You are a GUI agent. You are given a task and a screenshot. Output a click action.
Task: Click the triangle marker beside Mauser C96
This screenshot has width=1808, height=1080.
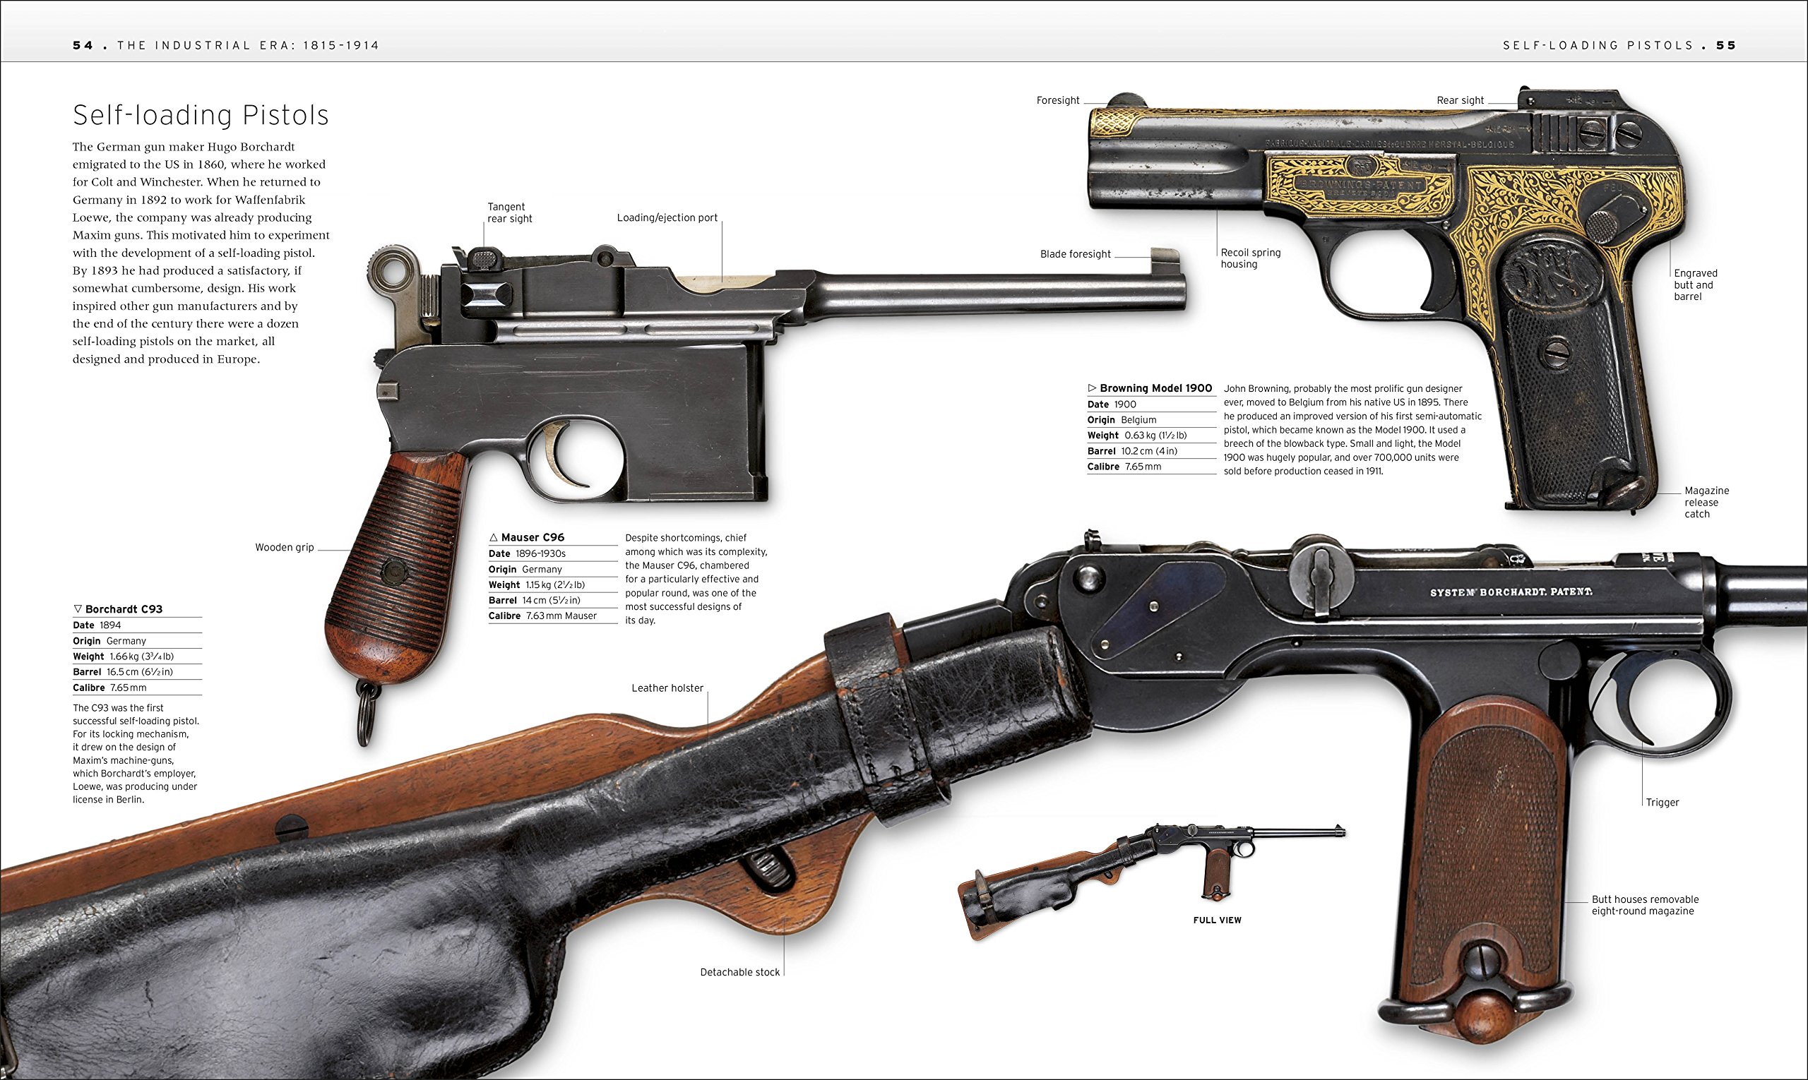tap(493, 537)
